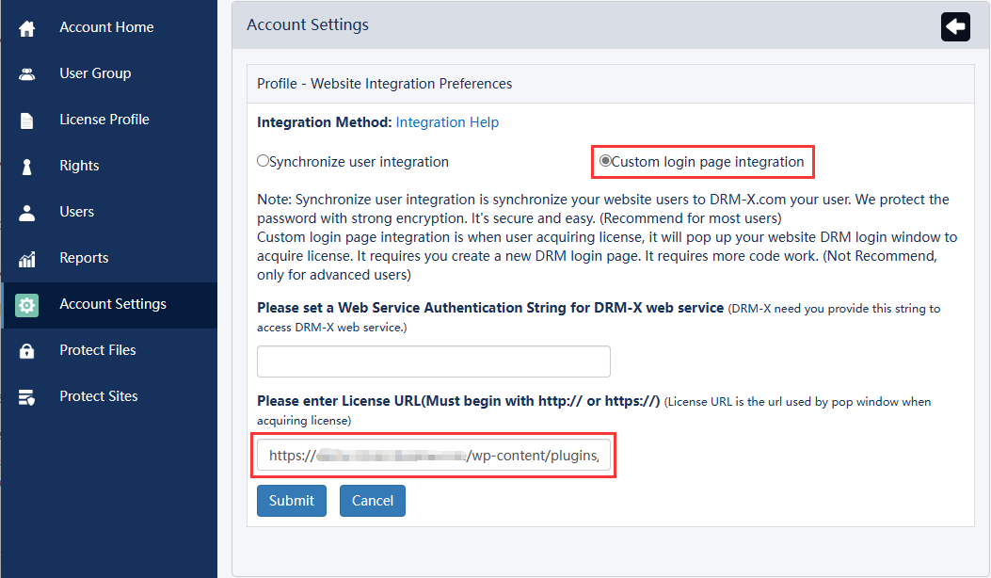Click the Users person icon
Image resolution: width=991 pixels, height=578 pixels.
pos(27,213)
